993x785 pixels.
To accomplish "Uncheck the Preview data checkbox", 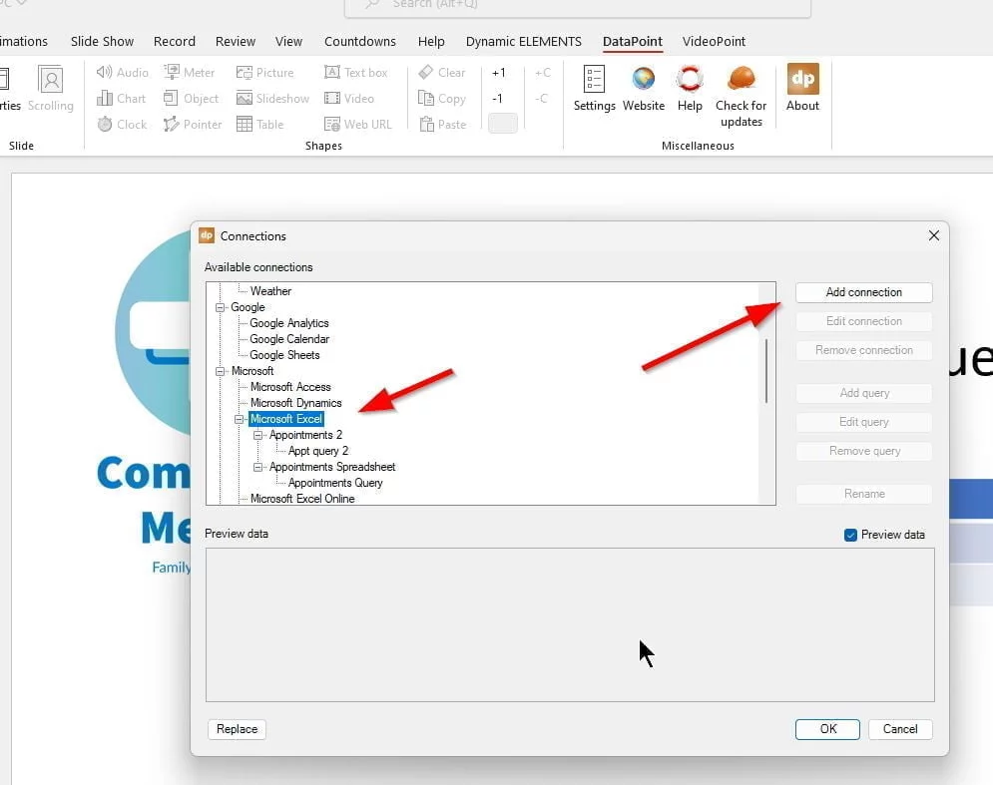I will tap(849, 535).
